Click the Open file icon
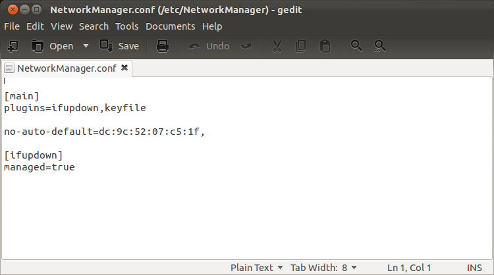The image size is (494, 275). click(x=38, y=46)
